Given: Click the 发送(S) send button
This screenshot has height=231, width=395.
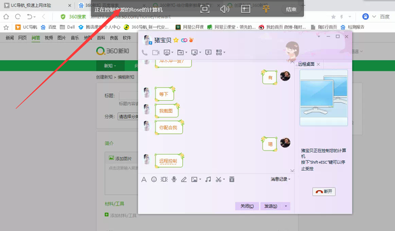Looking at the screenshot, I should click(x=271, y=206).
